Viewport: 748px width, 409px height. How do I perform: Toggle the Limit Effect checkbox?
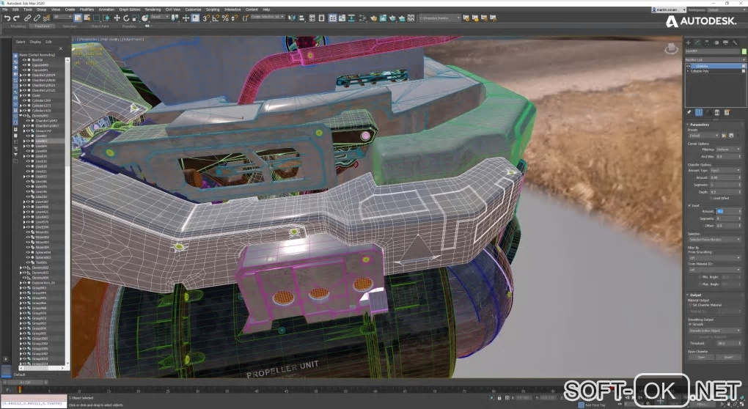tap(712, 198)
